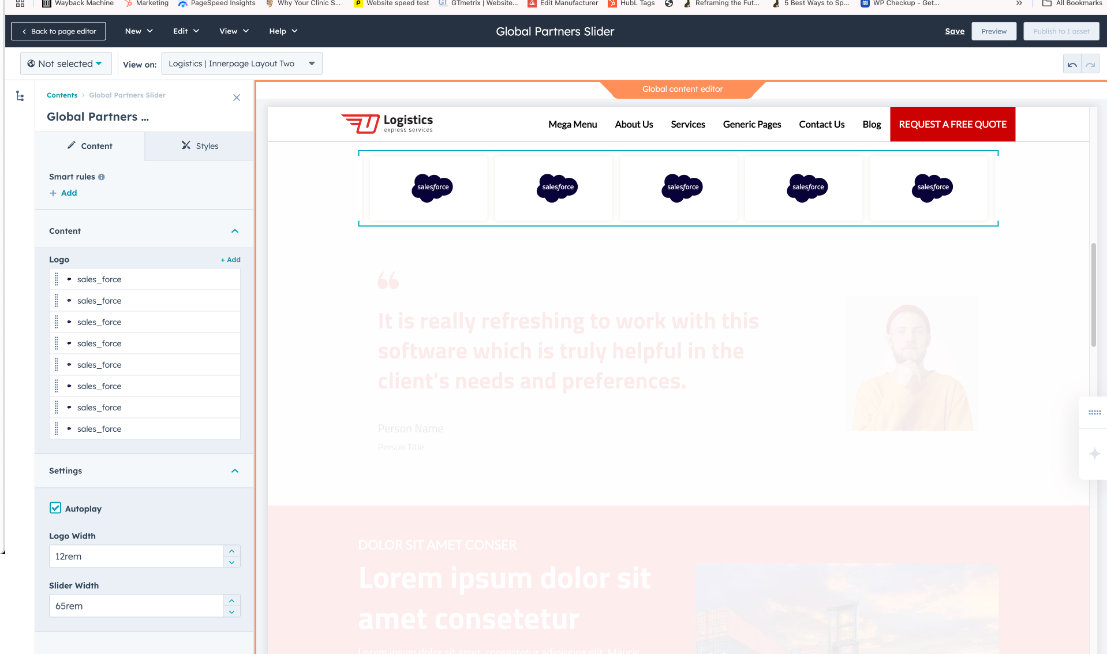Increase Logo Width with up stepper
Screen dimensions: 1107x654
tap(231, 551)
